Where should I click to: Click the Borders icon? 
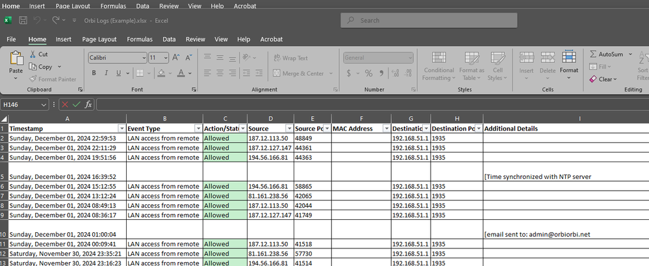tap(140, 73)
